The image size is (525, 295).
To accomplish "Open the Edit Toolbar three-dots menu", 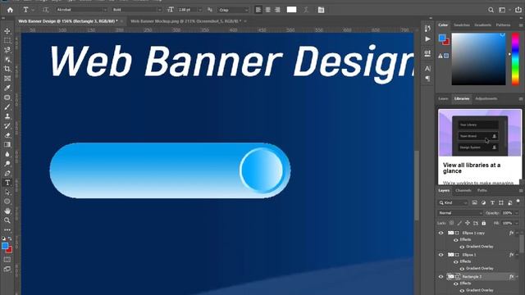I will 7,229.
